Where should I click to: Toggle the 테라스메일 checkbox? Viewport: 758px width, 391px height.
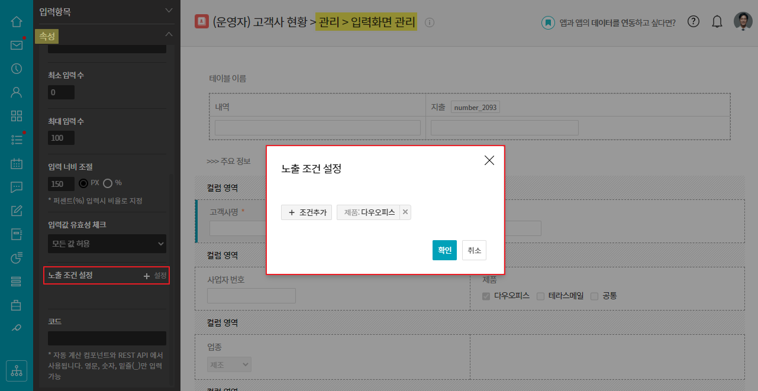[x=540, y=296]
